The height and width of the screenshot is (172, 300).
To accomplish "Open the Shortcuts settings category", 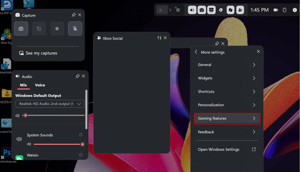I will (227, 91).
